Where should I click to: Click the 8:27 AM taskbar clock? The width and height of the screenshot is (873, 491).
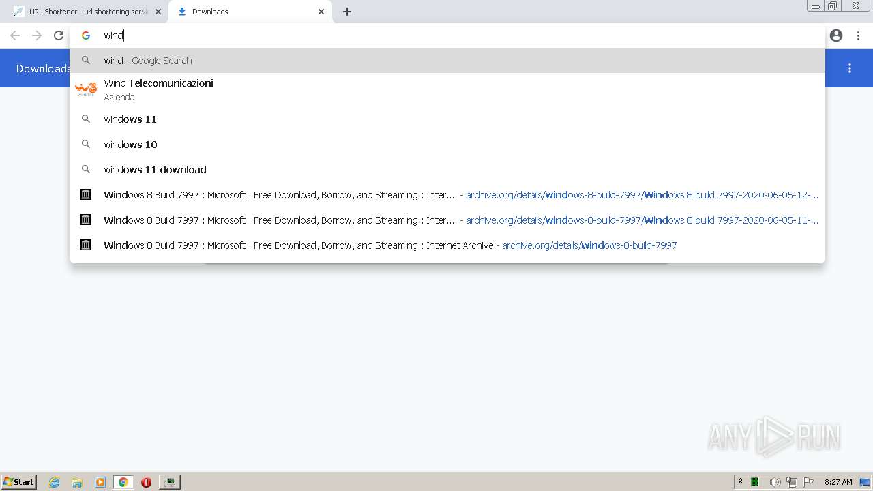tap(838, 482)
